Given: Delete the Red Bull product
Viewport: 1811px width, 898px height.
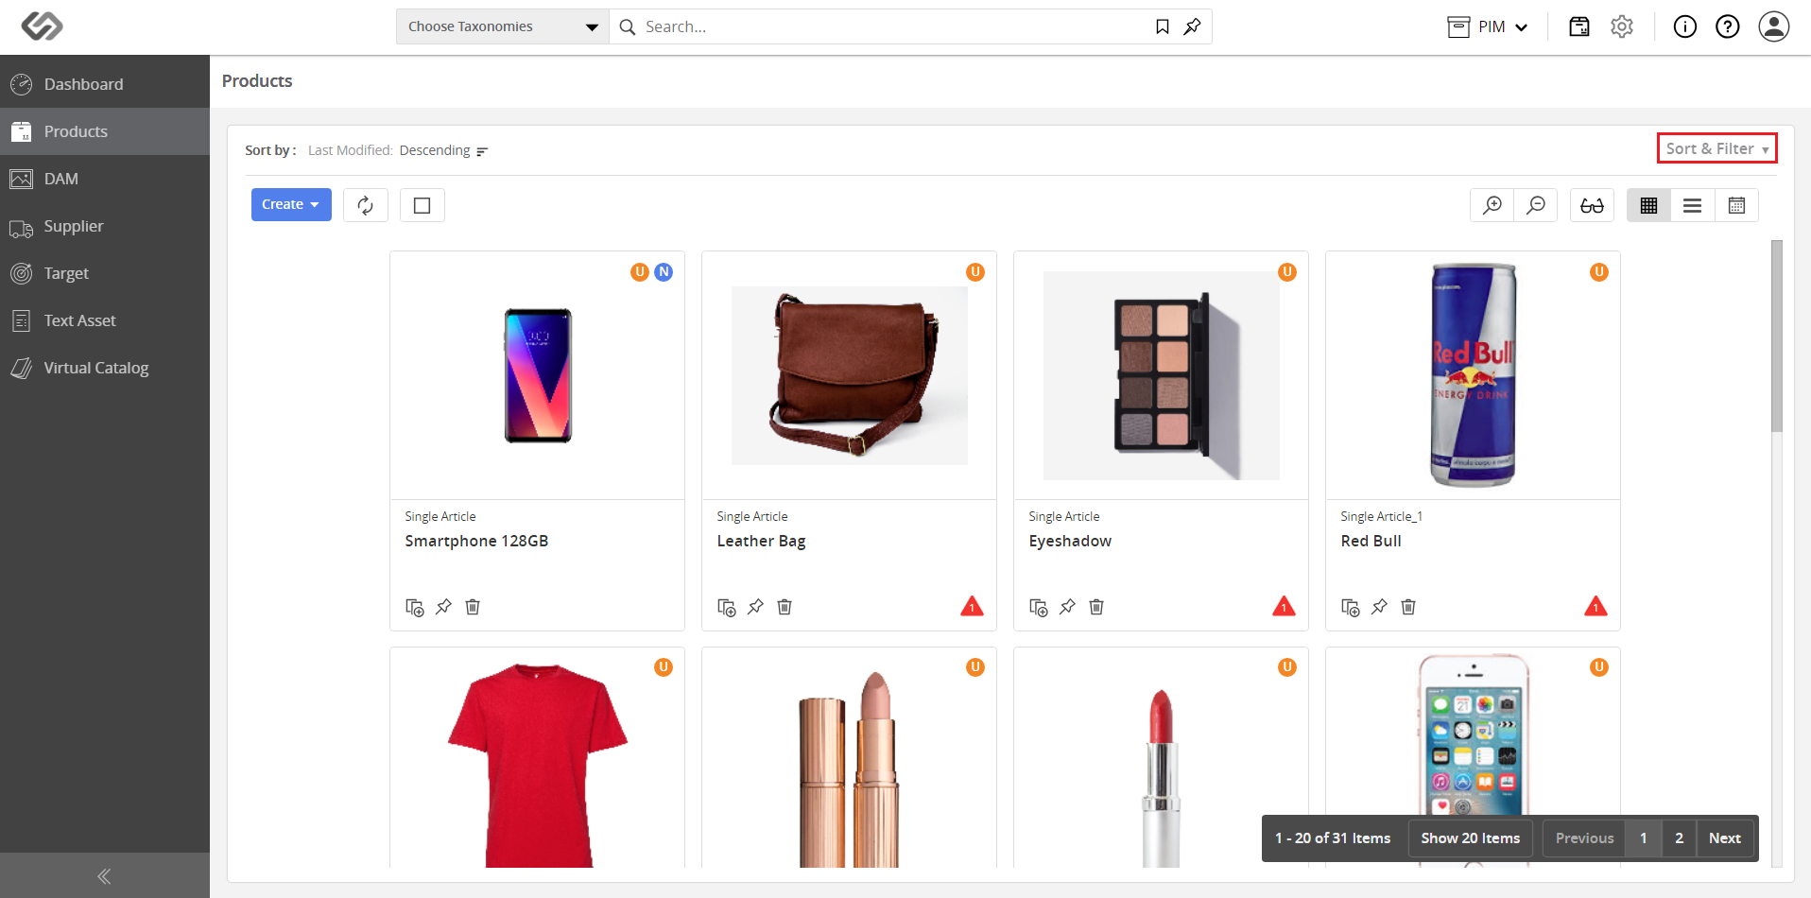Looking at the screenshot, I should [x=1408, y=607].
